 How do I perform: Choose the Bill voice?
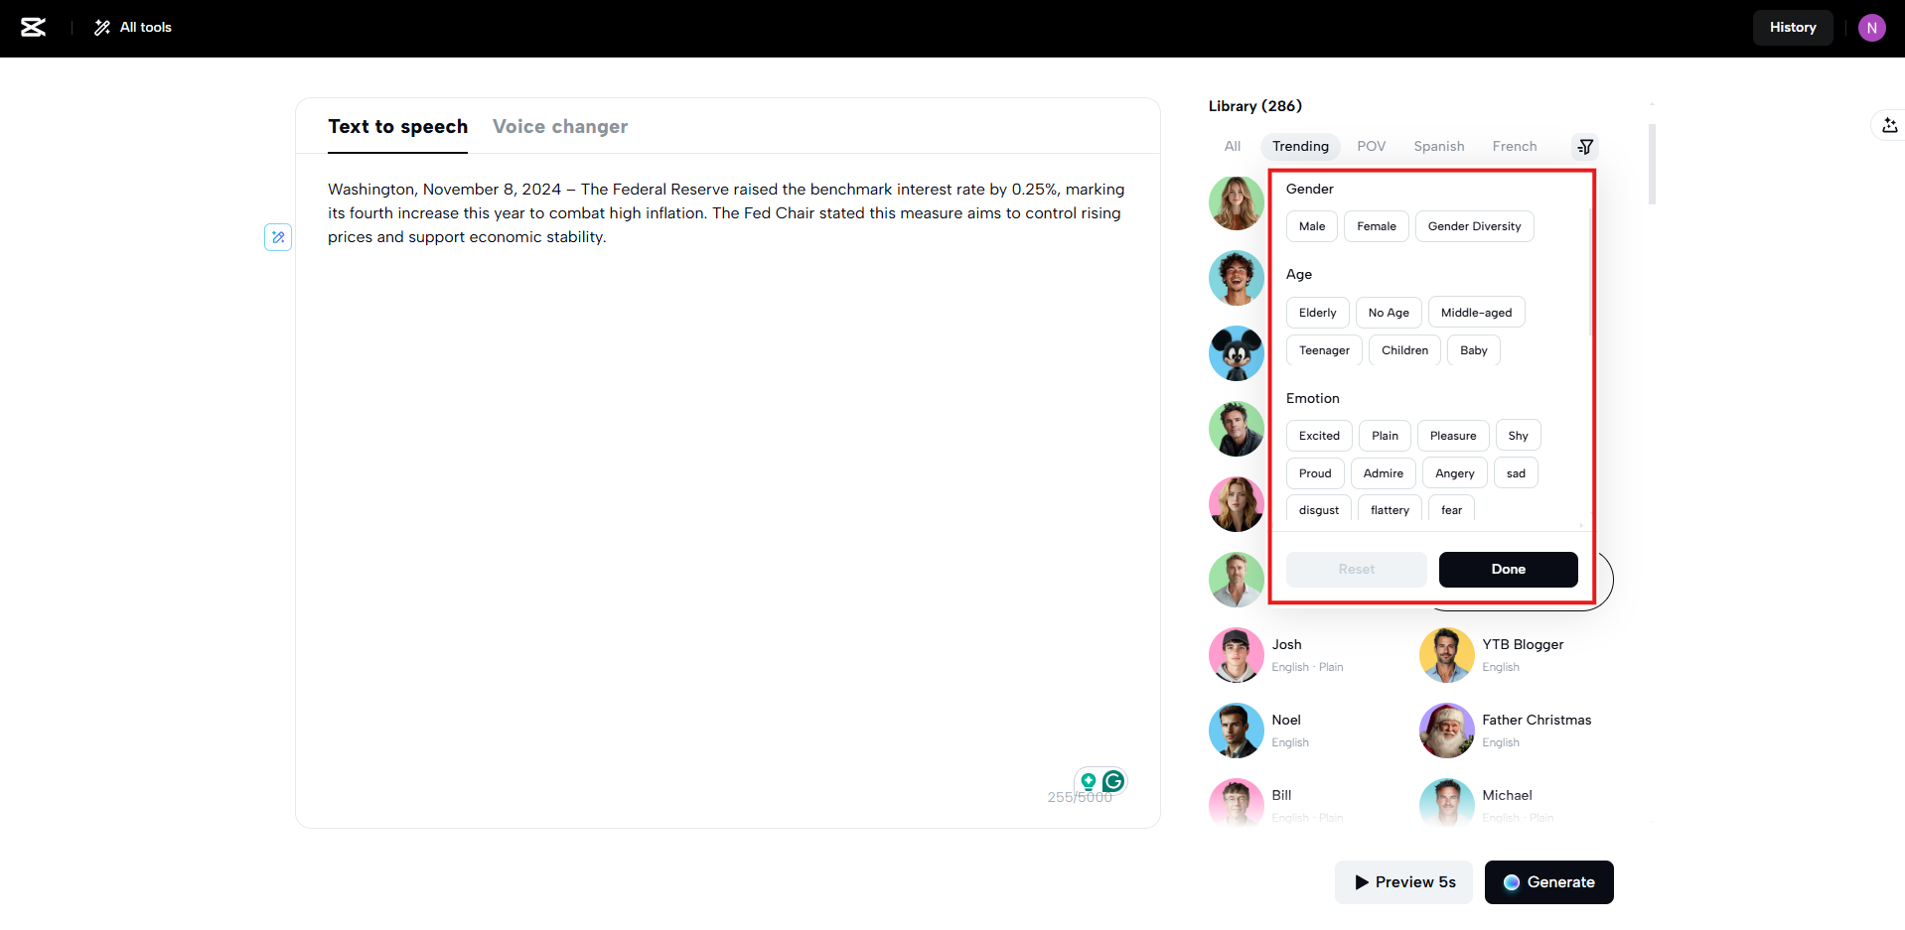click(1306, 804)
